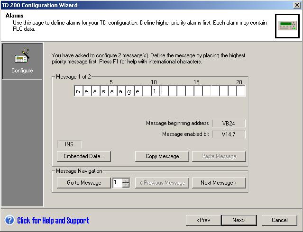Click the 'Message beginning address' label
The width and height of the screenshot is (303, 232).
(177, 123)
